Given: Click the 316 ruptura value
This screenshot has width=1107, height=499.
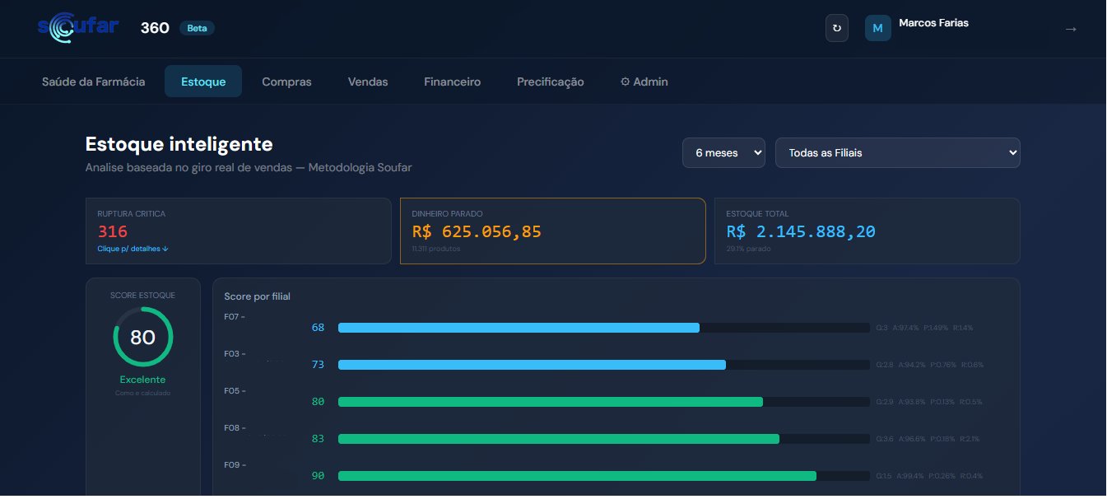Looking at the screenshot, I should tap(111, 231).
